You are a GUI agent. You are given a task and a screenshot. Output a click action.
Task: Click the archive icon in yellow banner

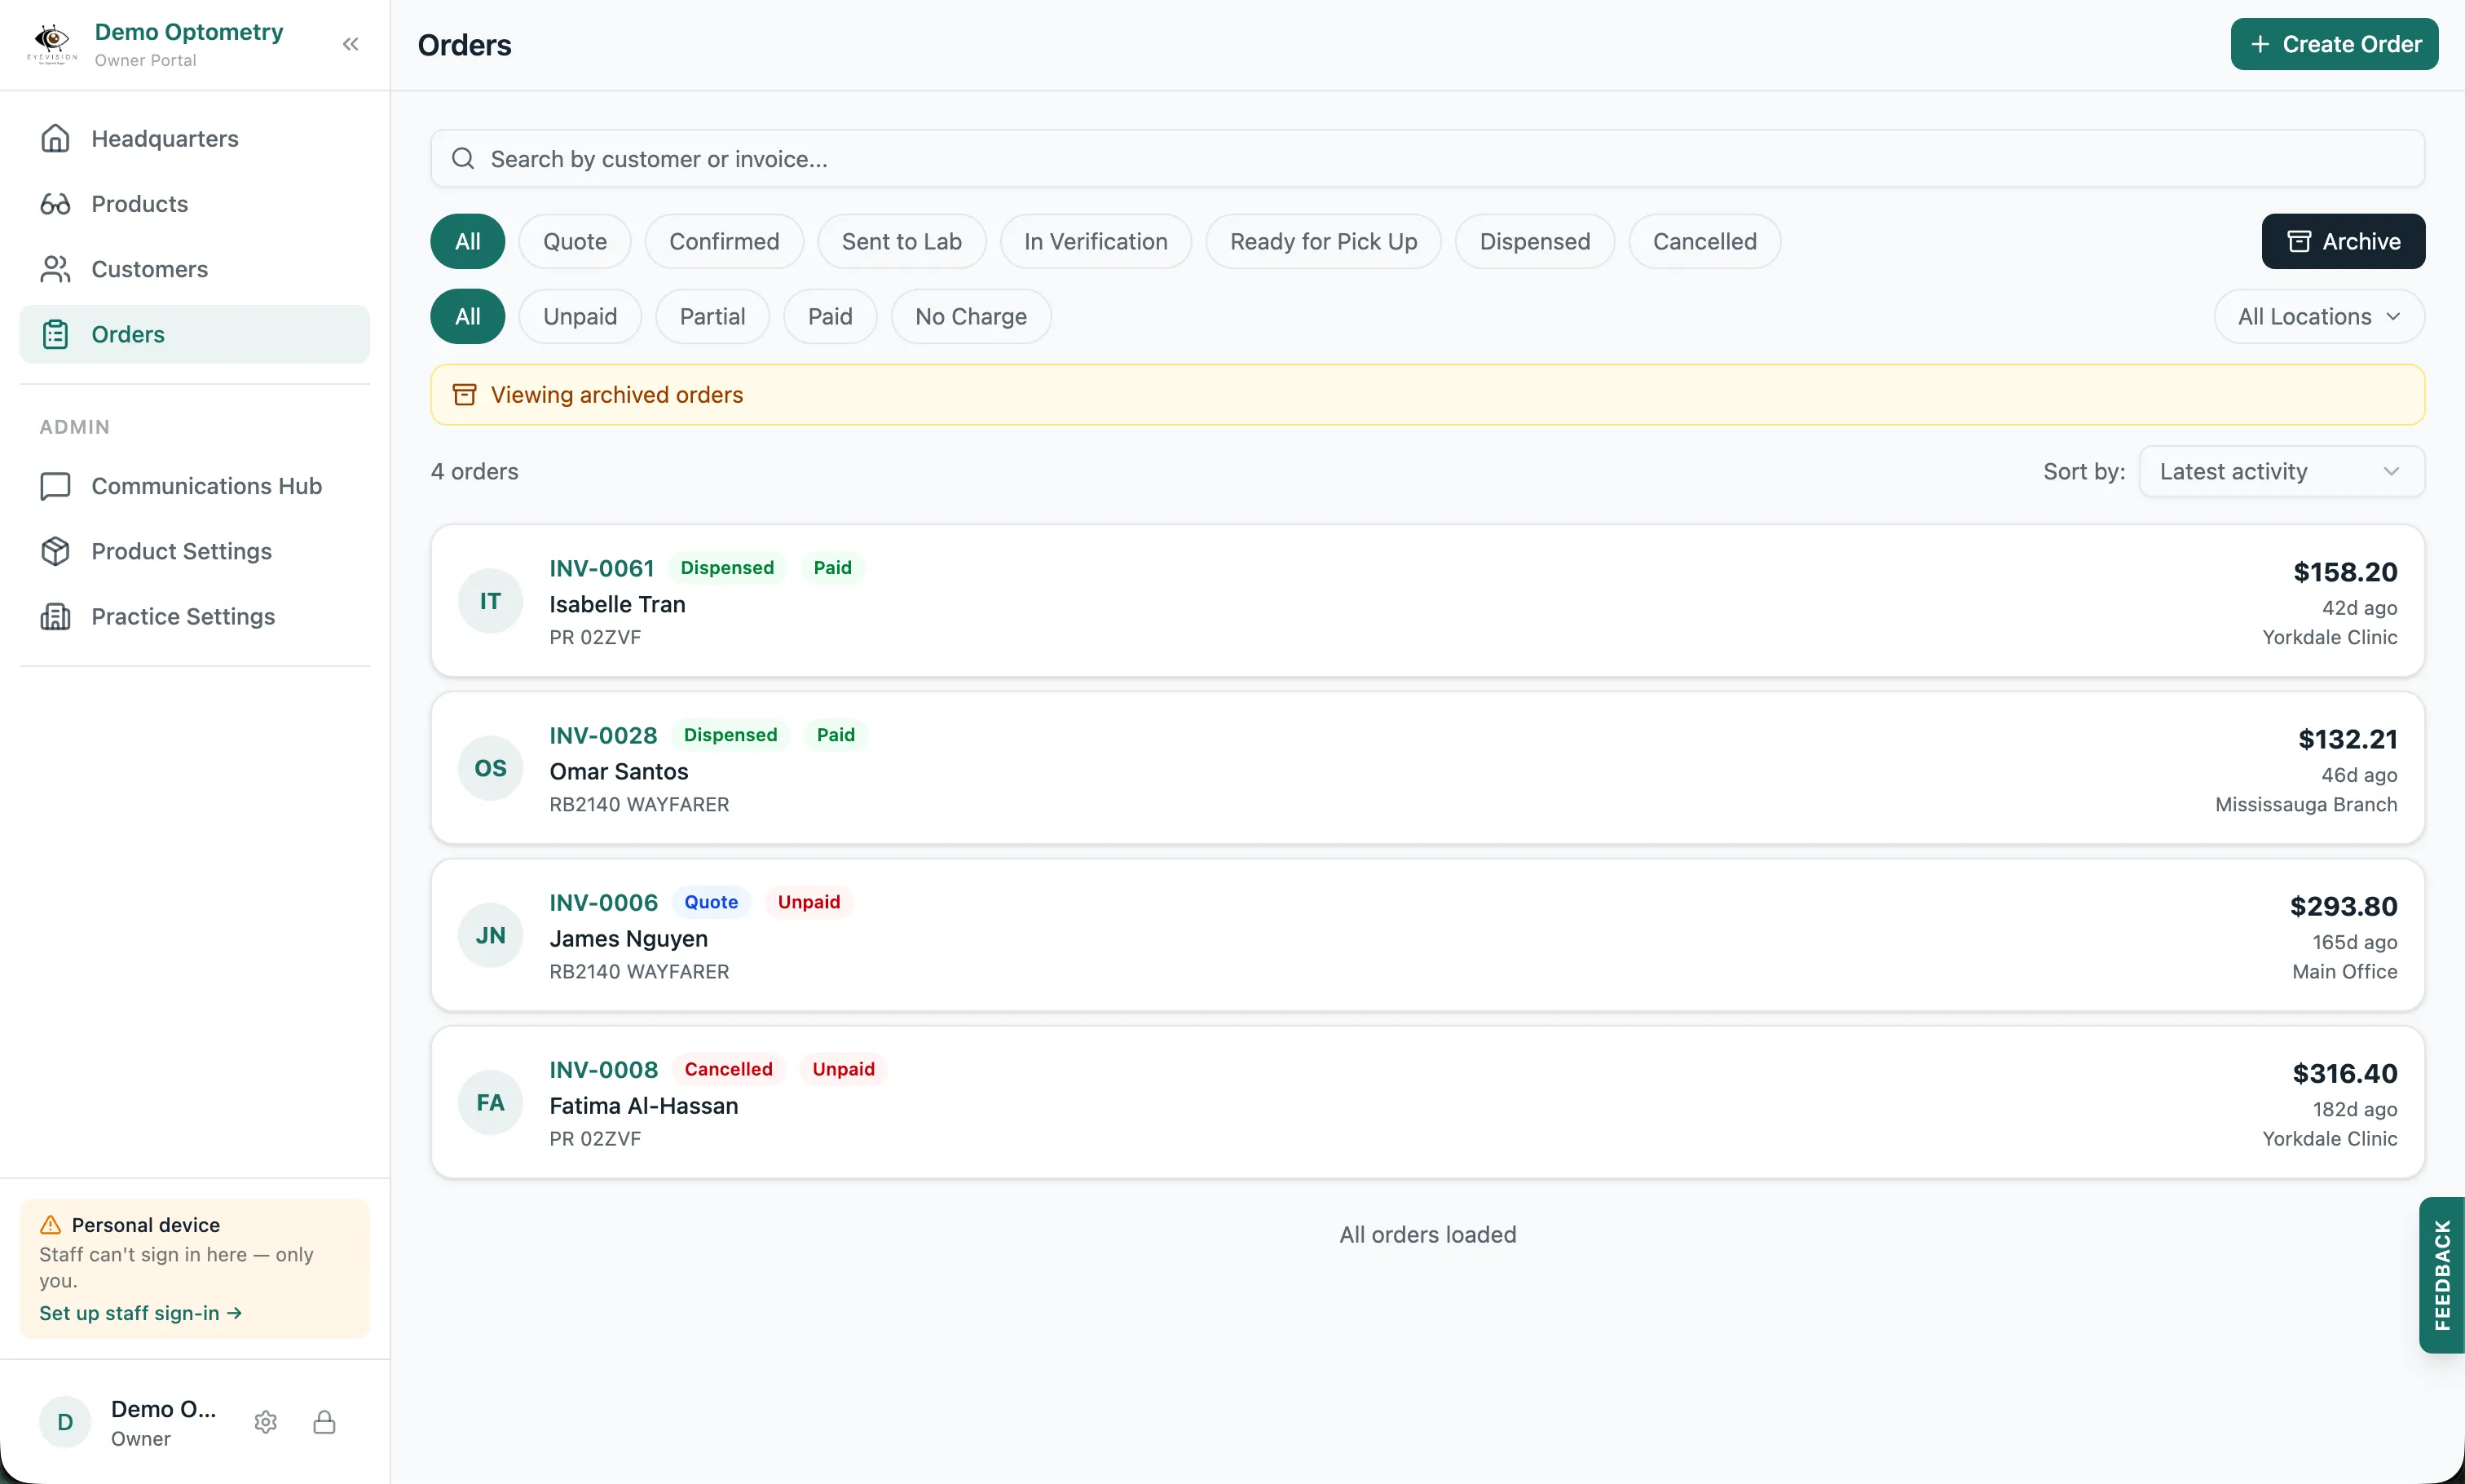coord(464,394)
